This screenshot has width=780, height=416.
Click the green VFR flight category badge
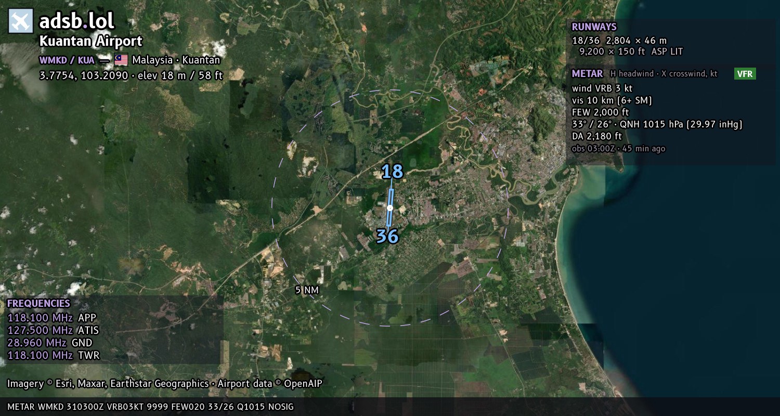[745, 74]
